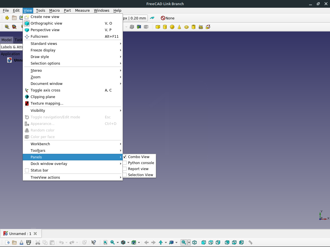Pick the measure distance tool
This screenshot has width=330, height=247.
click(x=250, y=242)
